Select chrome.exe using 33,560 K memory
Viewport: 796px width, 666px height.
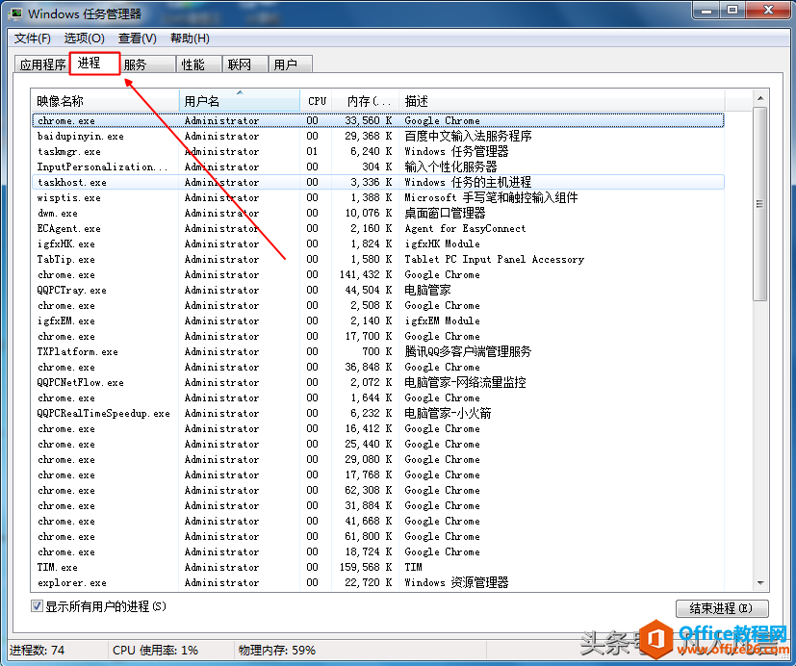pyautogui.click(x=377, y=121)
